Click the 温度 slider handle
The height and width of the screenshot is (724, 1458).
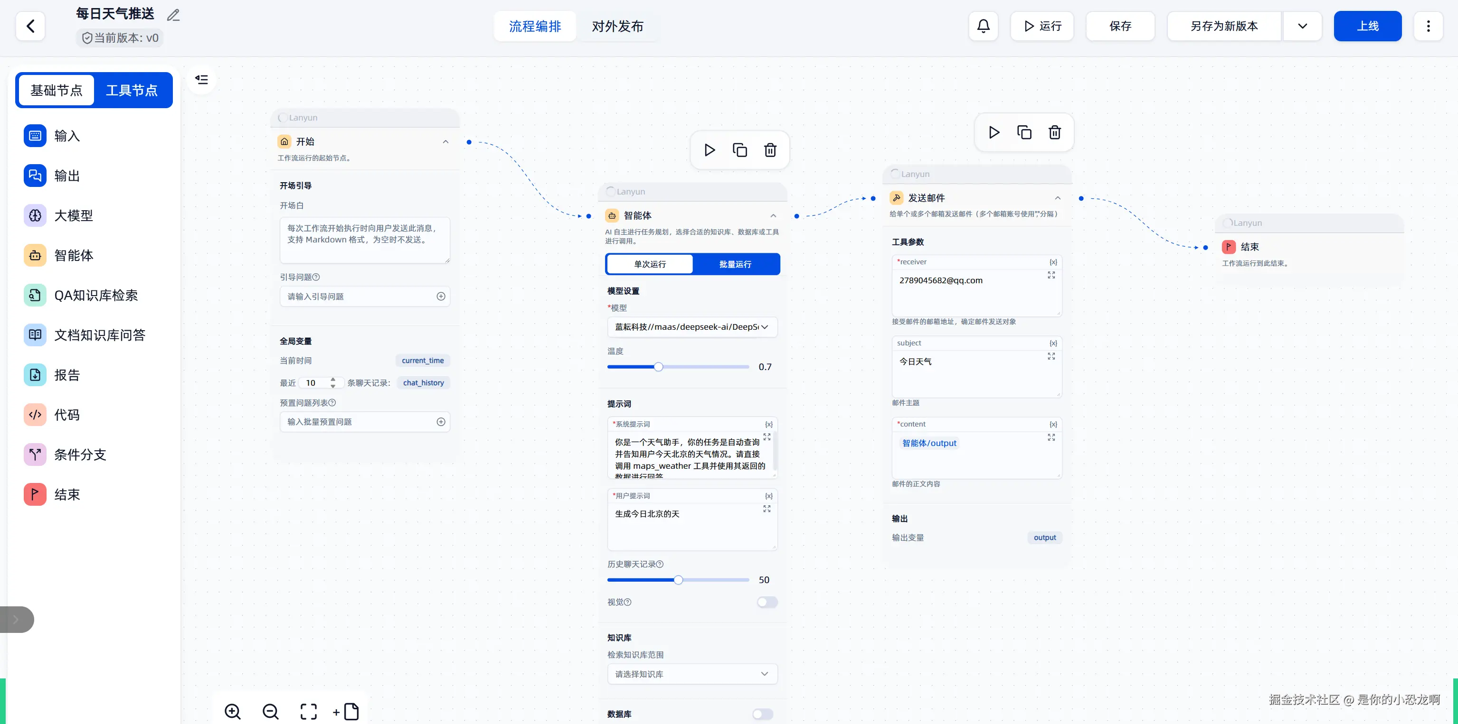[658, 367]
